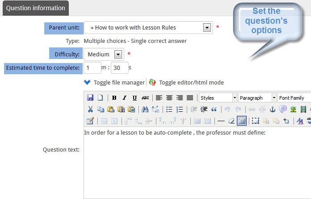Open the Paragraph format dropdown
This screenshot has height=199, width=311.
tap(257, 97)
